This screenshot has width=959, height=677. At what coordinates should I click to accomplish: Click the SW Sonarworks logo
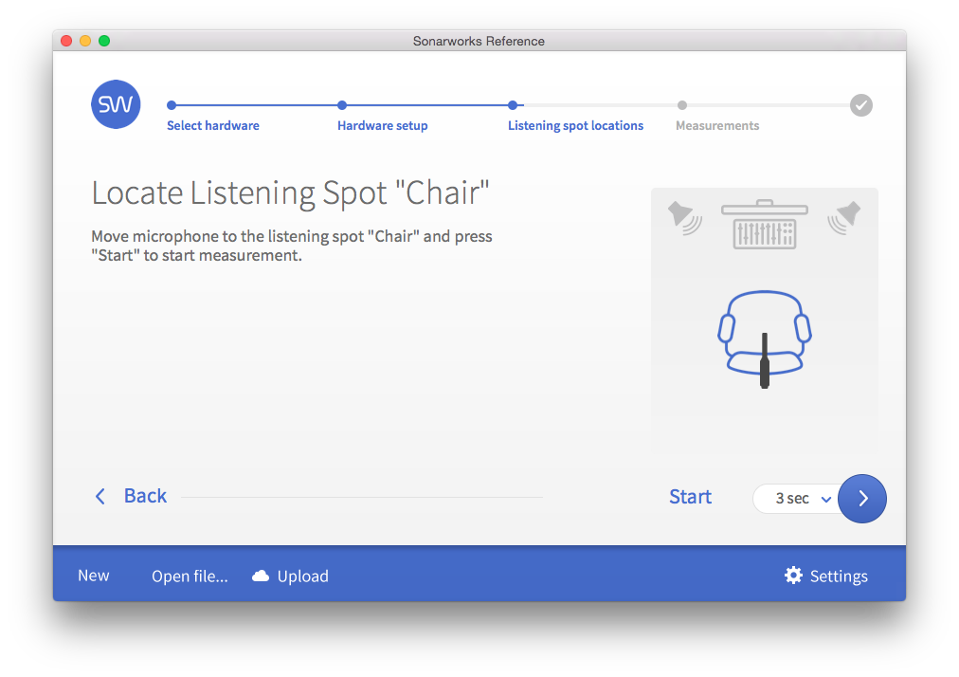click(x=116, y=104)
